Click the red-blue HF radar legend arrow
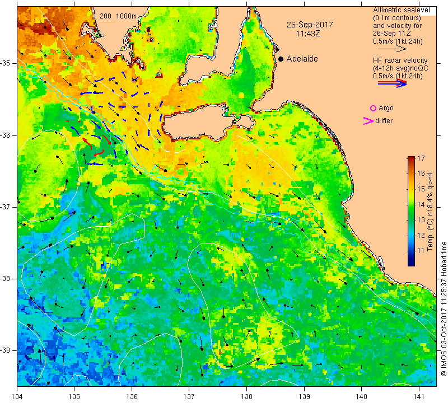The width and height of the screenshot is (448, 403). (x=392, y=83)
